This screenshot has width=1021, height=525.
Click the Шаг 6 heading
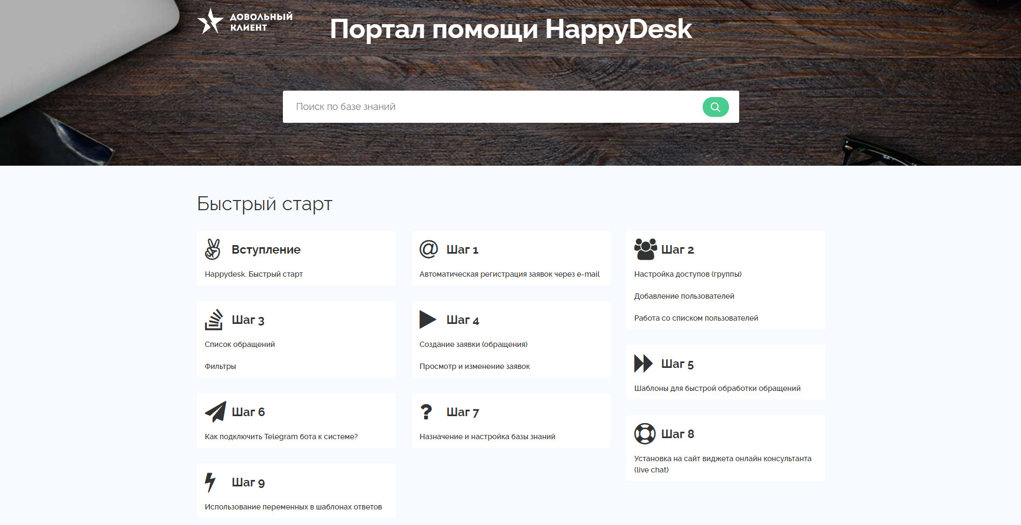tap(248, 412)
